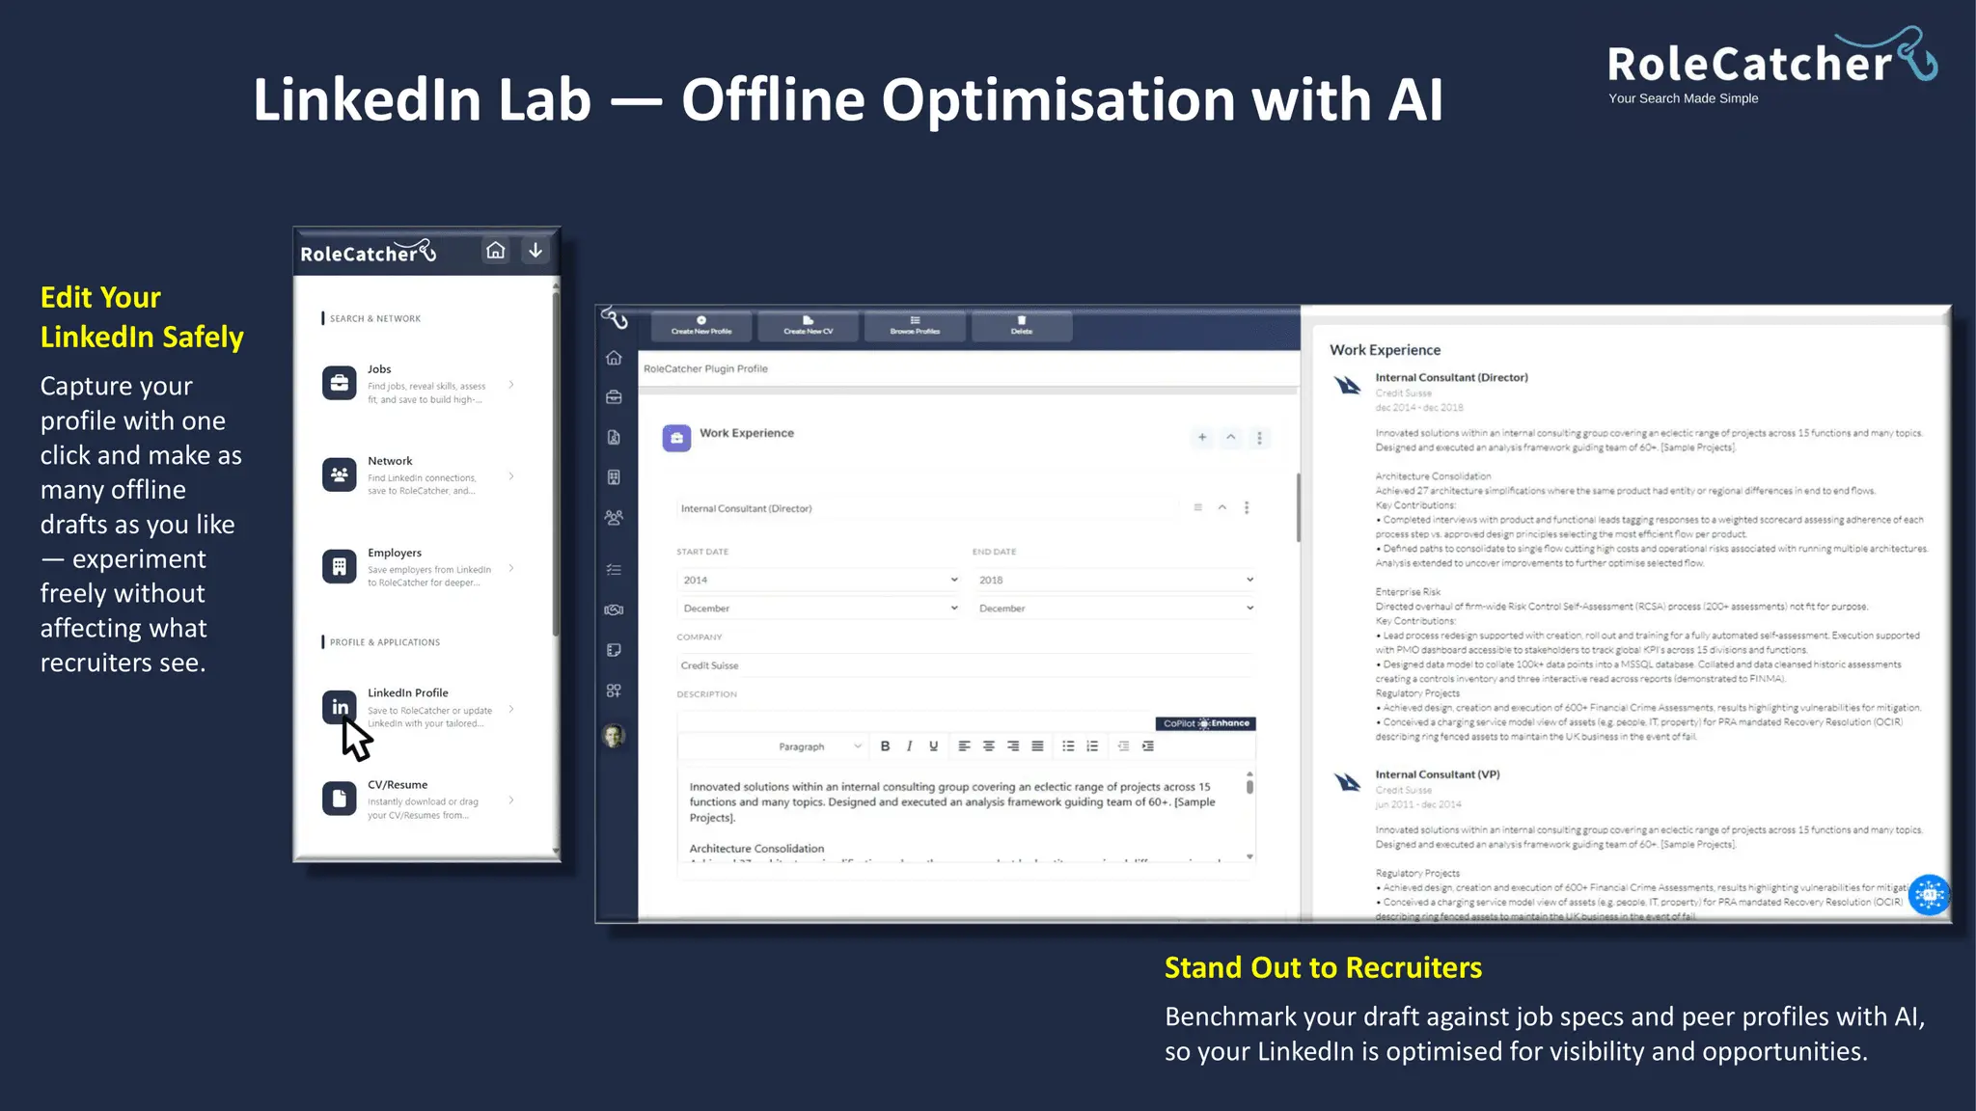Open the home icon in plugin header
1976x1111 pixels.
[x=495, y=251]
